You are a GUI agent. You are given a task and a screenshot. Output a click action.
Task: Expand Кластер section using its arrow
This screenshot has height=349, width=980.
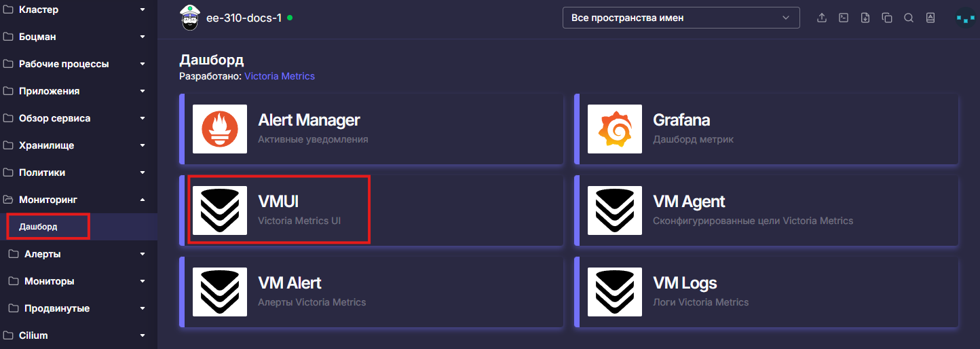point(143,10)
